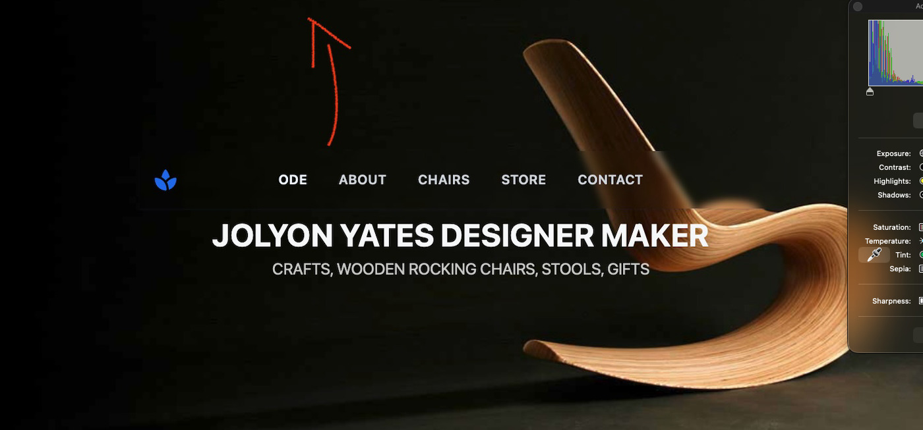The height and width of the screenshot is (430, 923).
Task: Open the CONTACT page link
Action: pos(610,180)
